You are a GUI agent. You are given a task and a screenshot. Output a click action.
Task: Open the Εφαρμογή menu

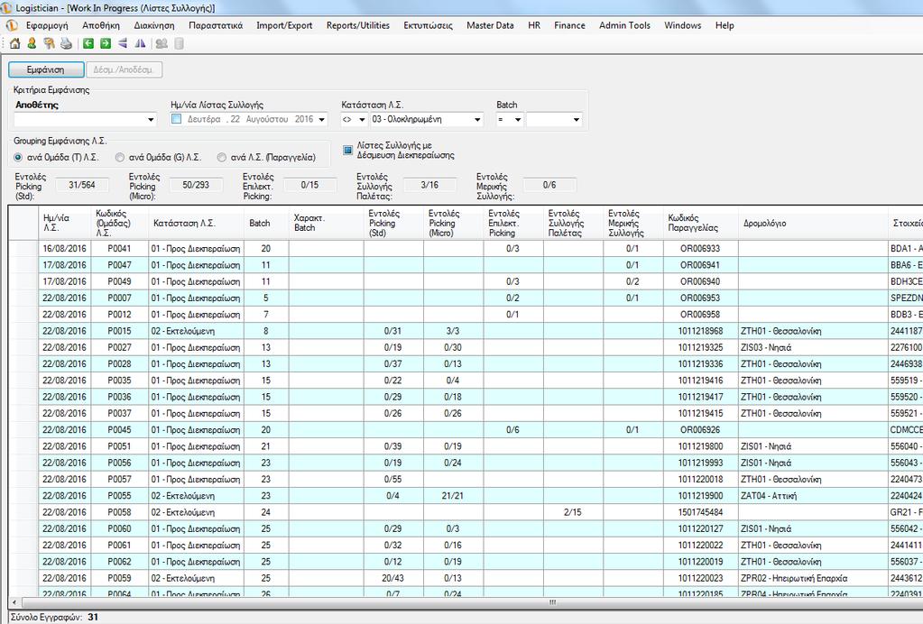47,26
